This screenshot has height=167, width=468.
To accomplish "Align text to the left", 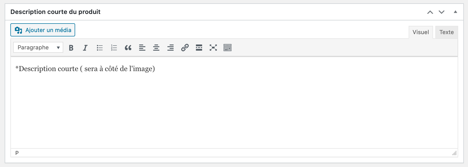I will tap(142, 48).
